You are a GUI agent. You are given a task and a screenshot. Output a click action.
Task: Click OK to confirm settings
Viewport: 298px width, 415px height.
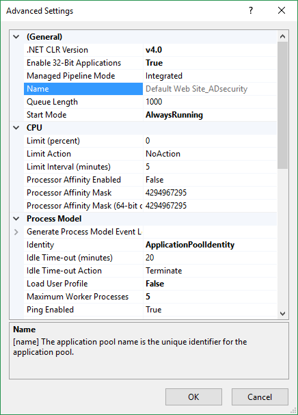point(193,397)
